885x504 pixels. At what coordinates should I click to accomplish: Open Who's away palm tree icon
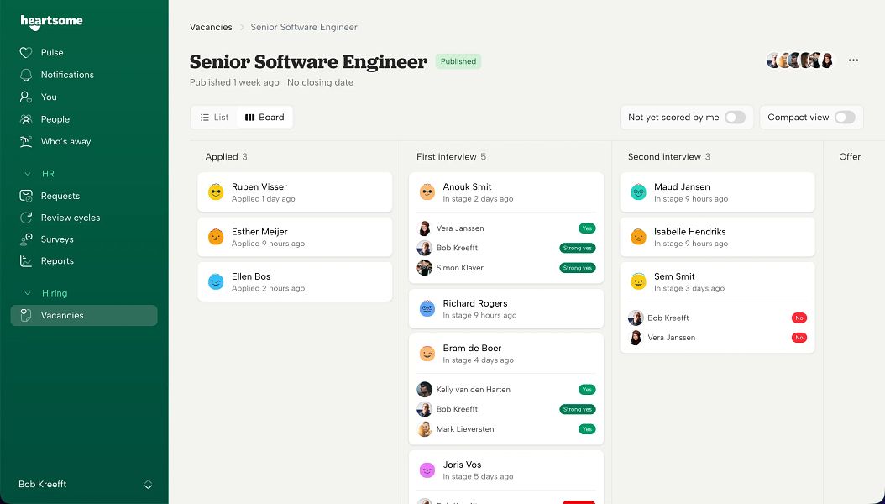[x=25, y=142]
